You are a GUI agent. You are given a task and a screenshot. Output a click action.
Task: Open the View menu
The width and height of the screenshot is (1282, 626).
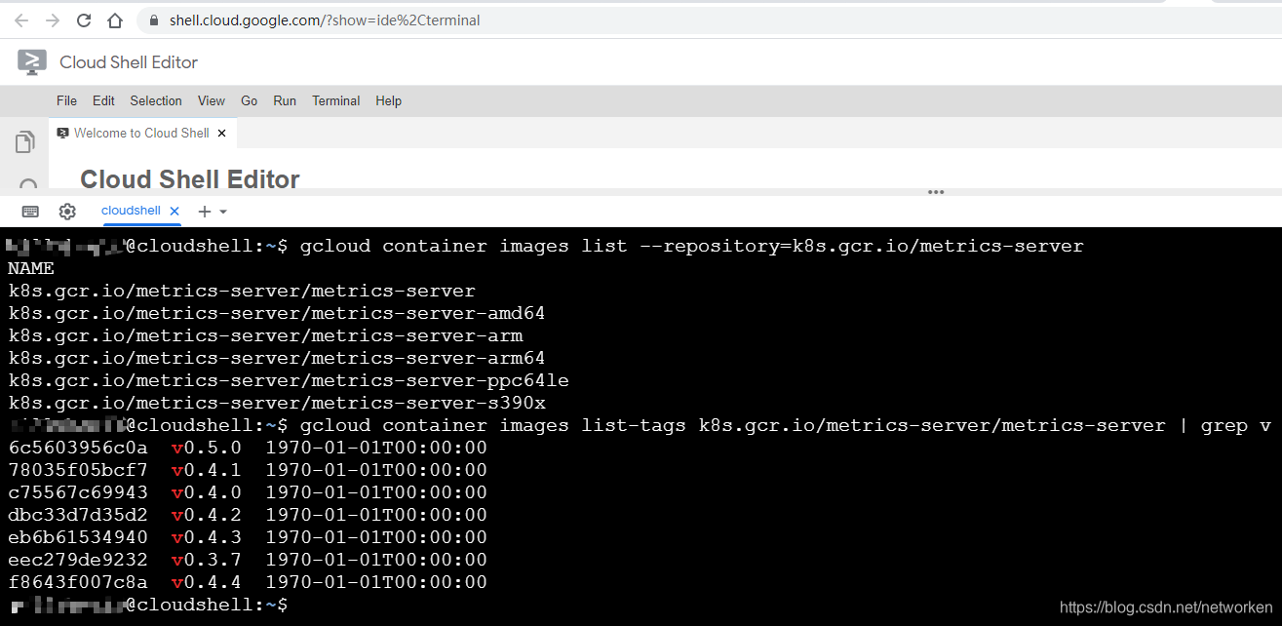pos(212,100)
